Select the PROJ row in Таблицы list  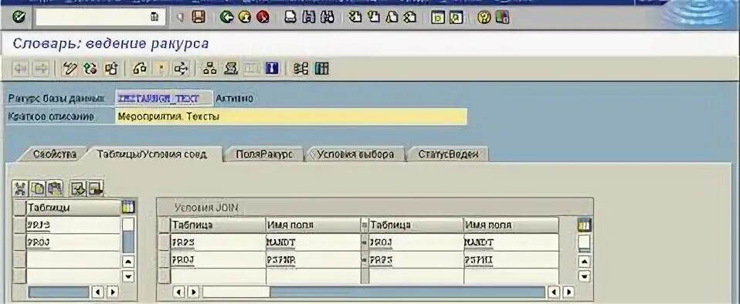[x=73, y=243]
